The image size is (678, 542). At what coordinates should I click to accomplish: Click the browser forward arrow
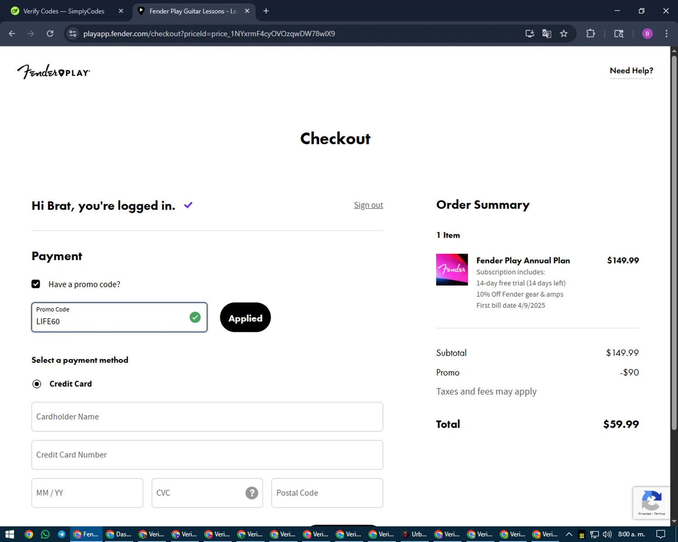31,33
